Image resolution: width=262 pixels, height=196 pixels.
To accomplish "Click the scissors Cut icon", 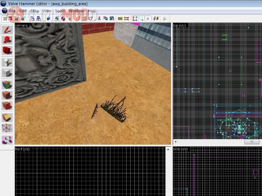I will (x=99, y=18).
